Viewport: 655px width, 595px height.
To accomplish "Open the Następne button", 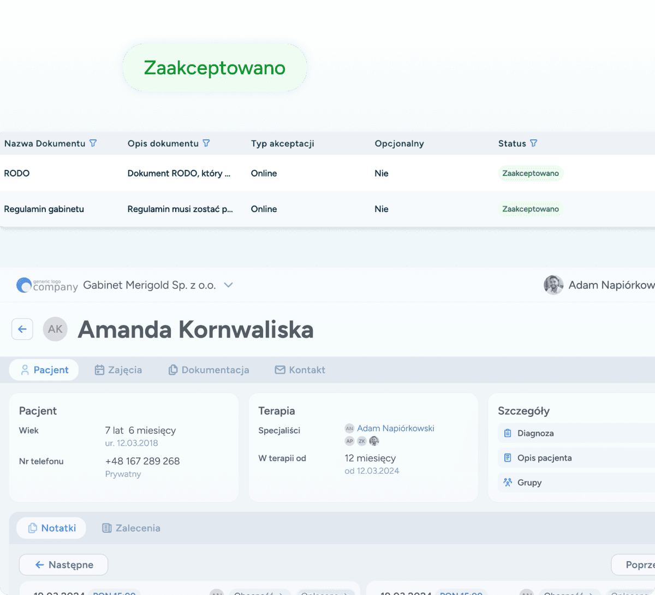I will pyautogui.click(x=63, y=564).
